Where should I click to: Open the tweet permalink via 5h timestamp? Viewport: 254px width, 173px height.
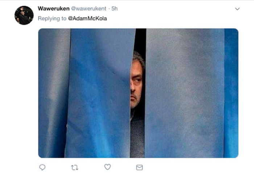coord(115,8)
